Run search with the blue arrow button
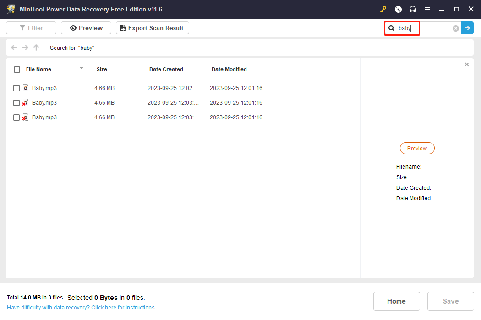 (467, 28)
